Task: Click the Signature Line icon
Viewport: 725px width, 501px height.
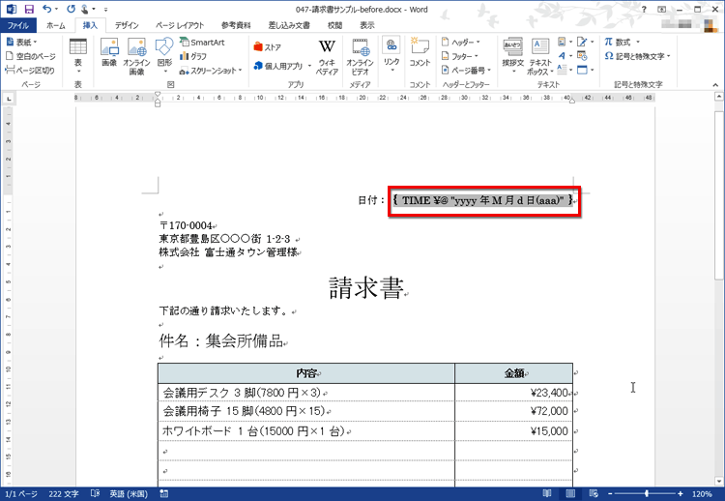Action: pyautogui.click(x=582, y=43)
